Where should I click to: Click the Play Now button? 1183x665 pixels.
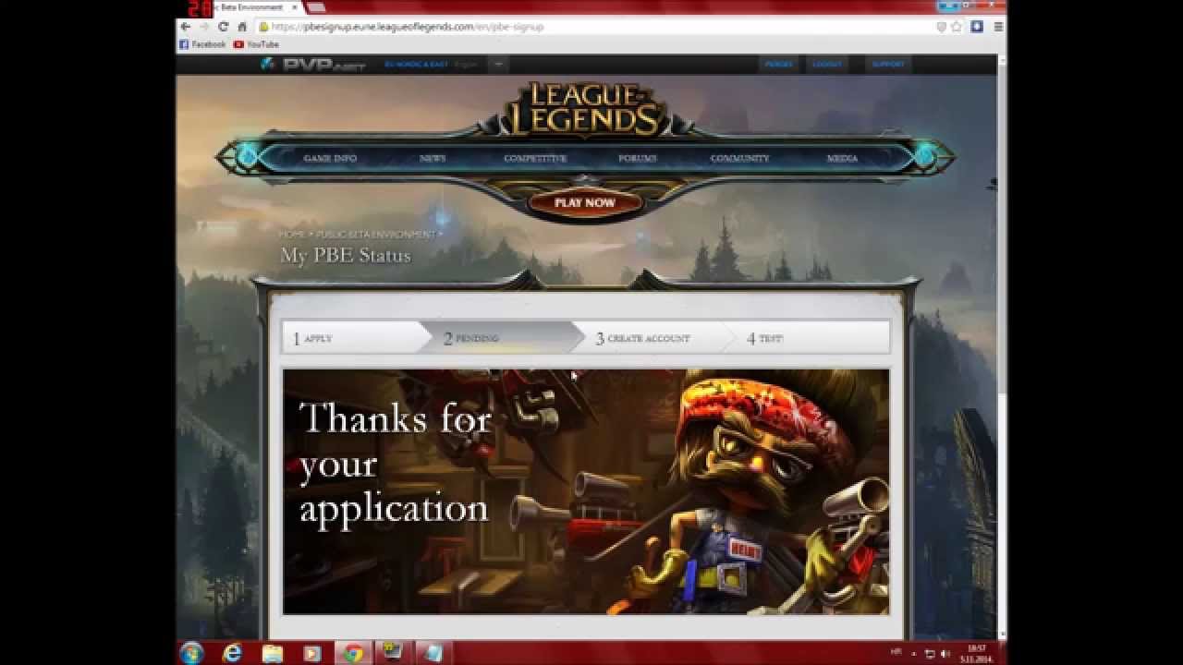(x=585, y=202)
